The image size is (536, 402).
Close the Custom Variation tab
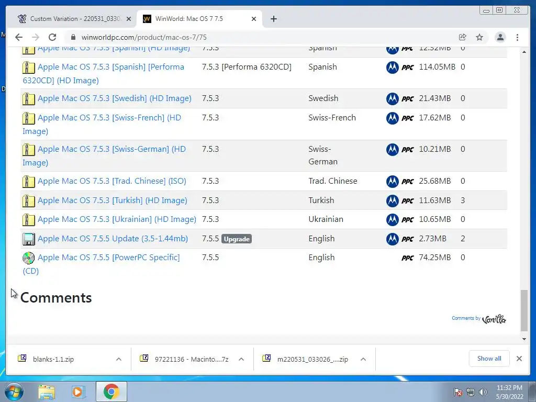click(x=129, y=19)
